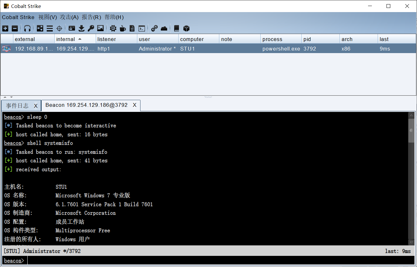Click the plus icon to connect to team server
This screenshot has height=267, width=417.
[5, 28]
